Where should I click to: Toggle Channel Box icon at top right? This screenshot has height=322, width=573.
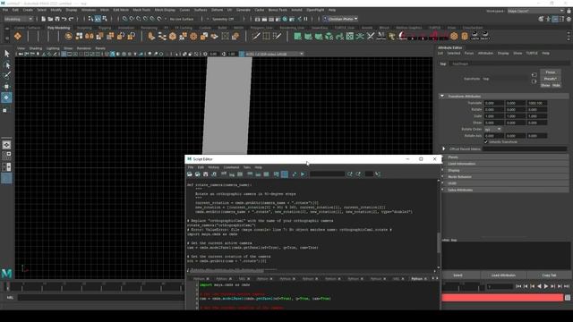(569, 19)
